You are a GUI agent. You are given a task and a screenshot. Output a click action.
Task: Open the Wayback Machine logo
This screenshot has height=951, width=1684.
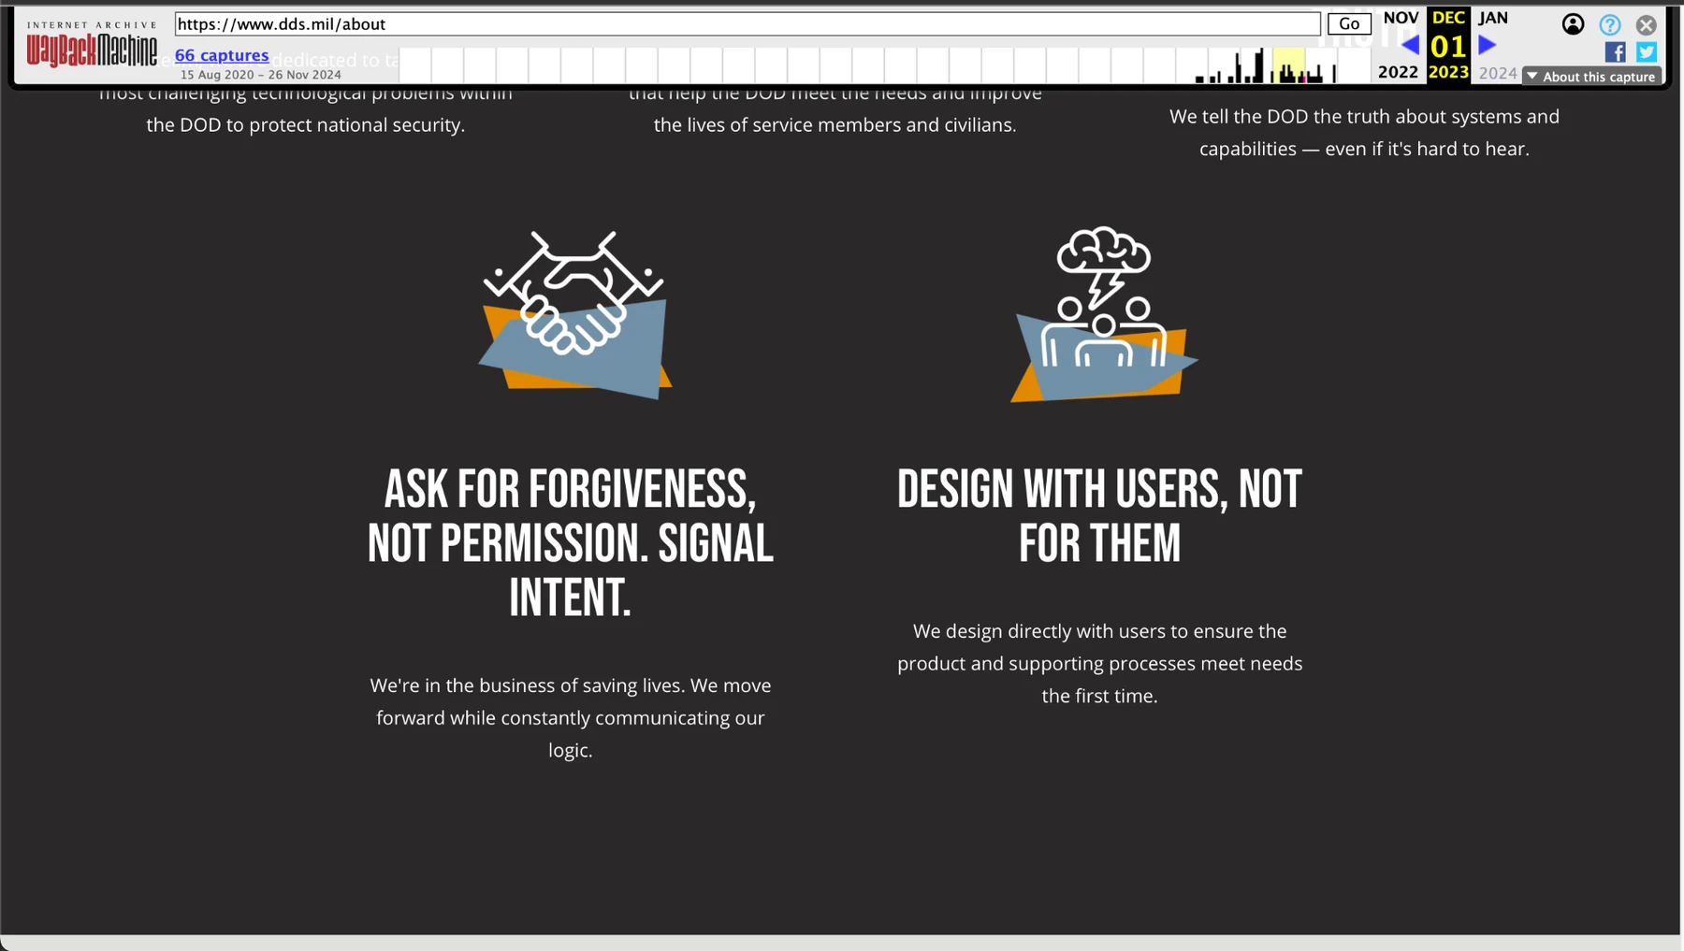92,44
